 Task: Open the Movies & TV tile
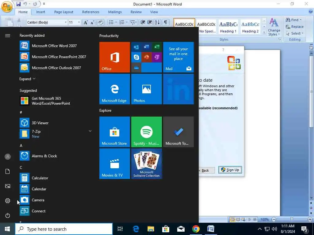tap(115, 164)
